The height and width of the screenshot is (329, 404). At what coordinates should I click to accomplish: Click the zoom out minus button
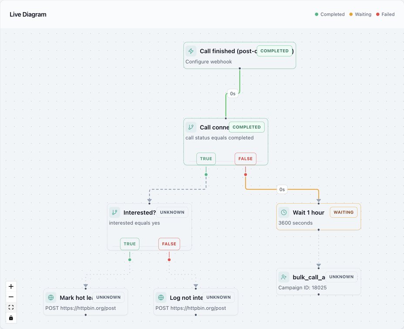[11, 297]
